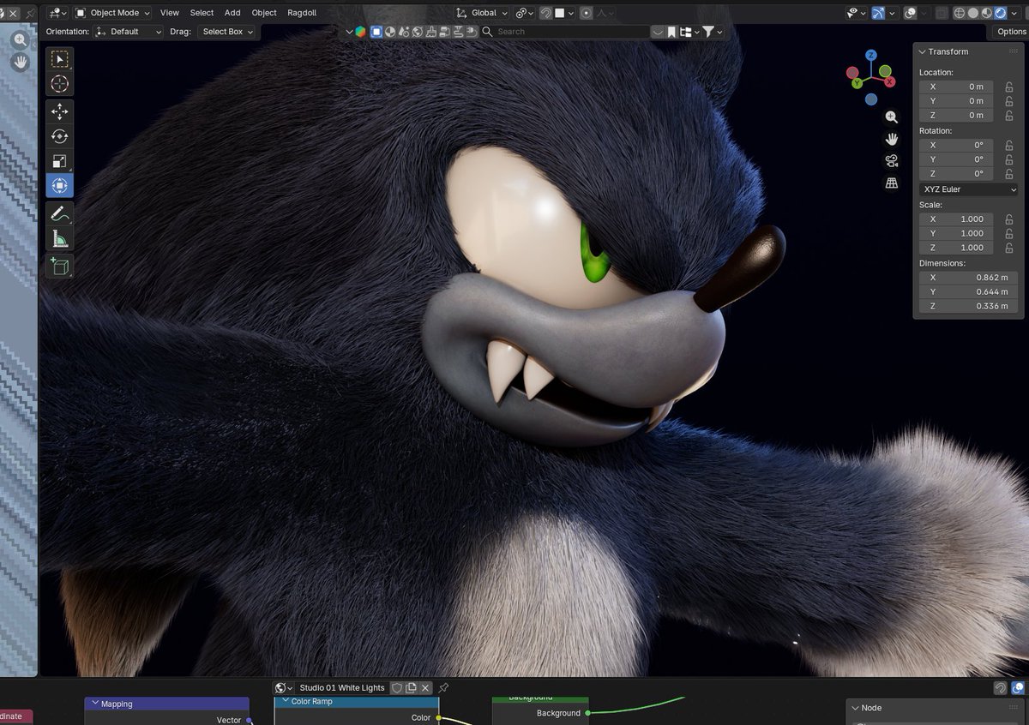Open the Object menu
This screenshot has width=1029, height=725.
[x=264, y=13]
